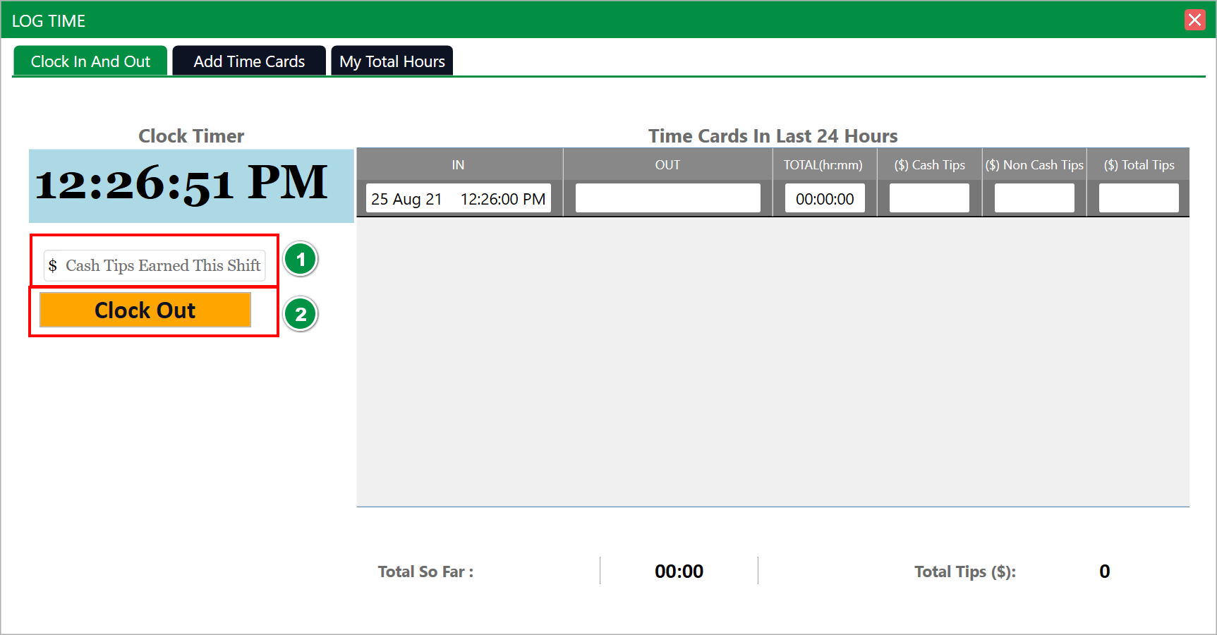Click the green step 2 badge

301,314
